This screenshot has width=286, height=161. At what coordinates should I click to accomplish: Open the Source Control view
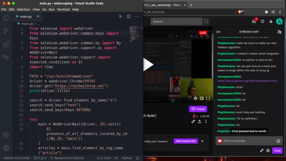click(6, 31)
